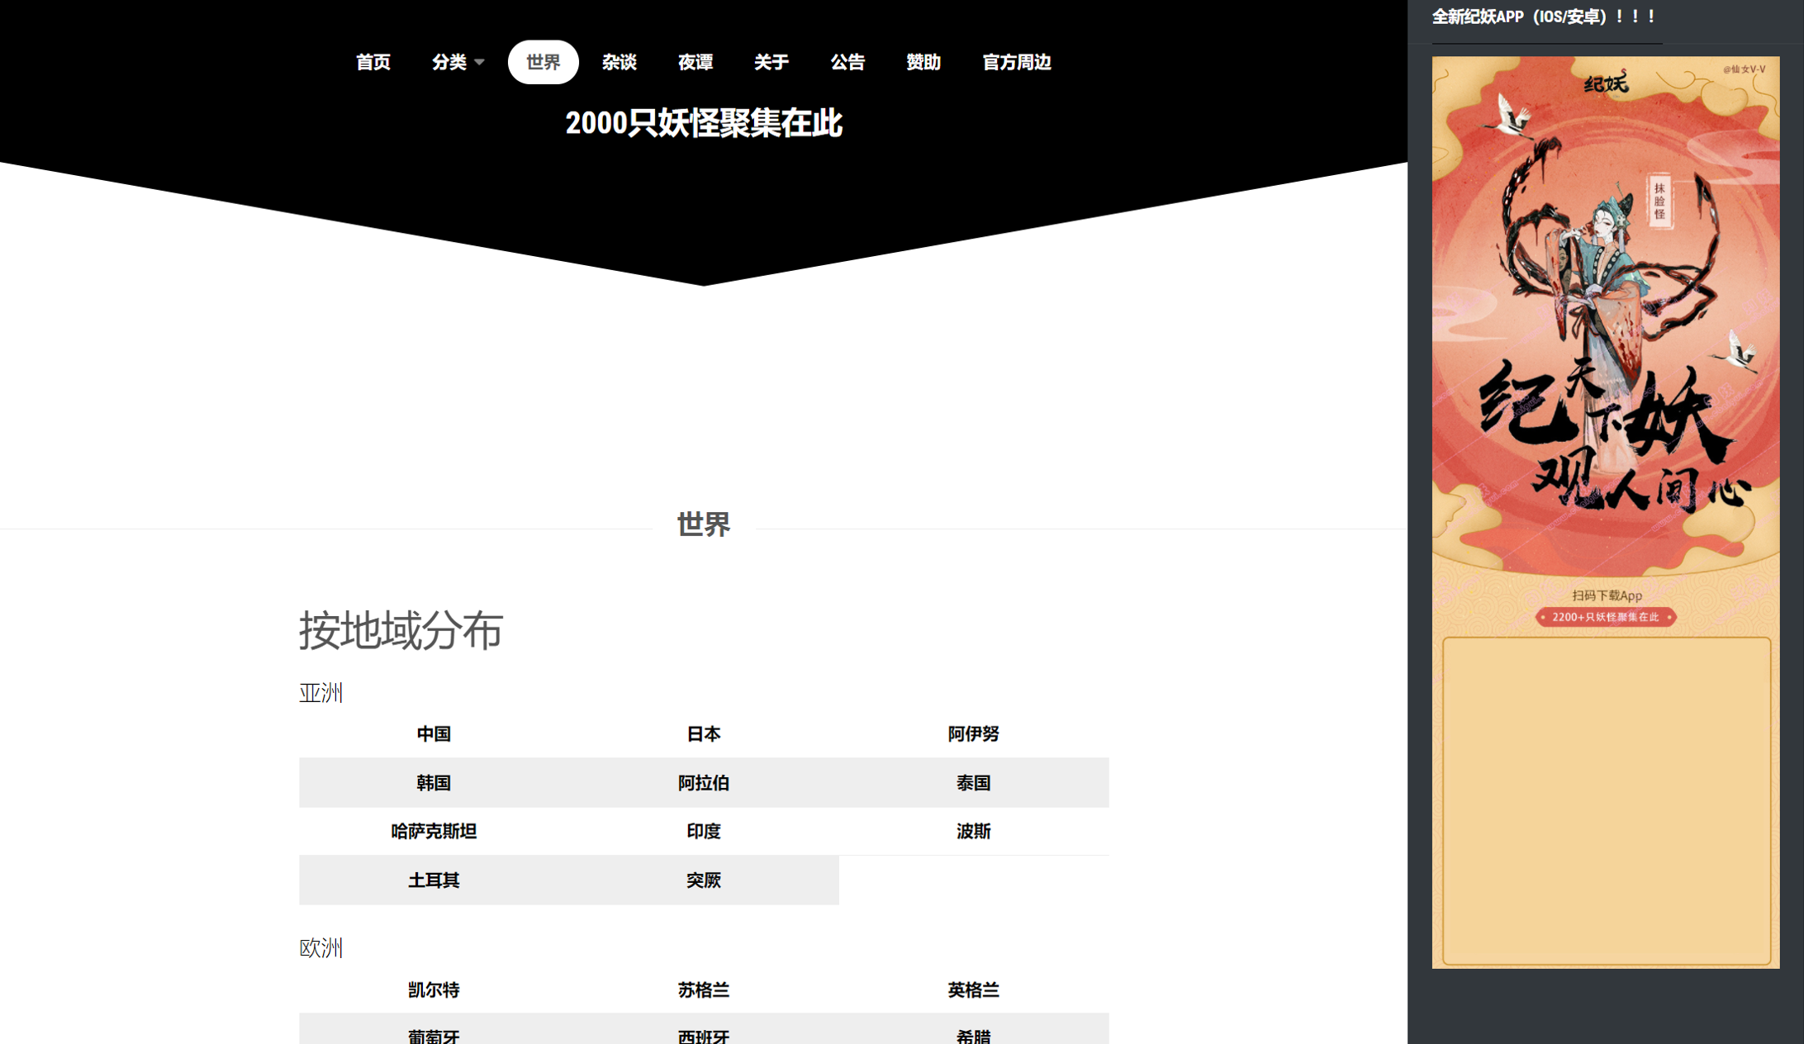The height and width of the screenshot is (1044, 1804).
Task: Open the 日本 region link
Action: 703,733
